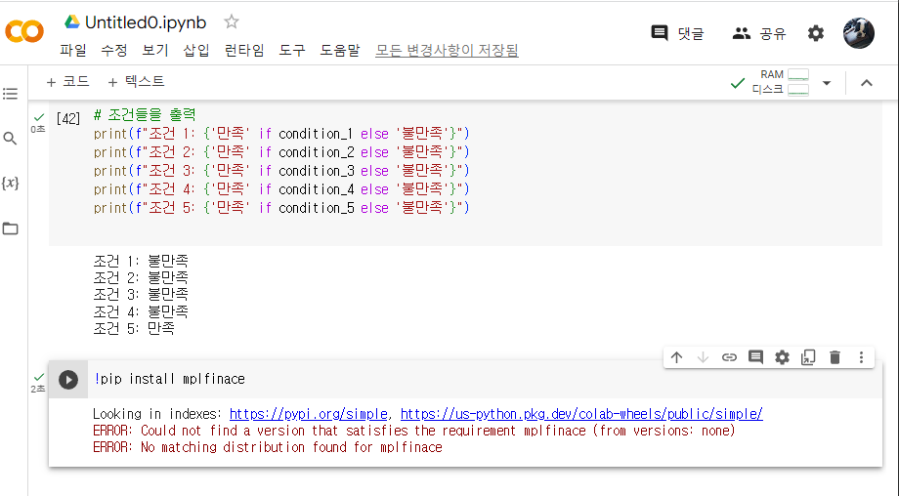Open more cell actions three-dot menu
The image size is (899, 496).
(x=861, y=357)
